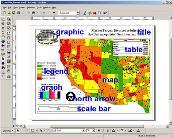
Task: Toggle Italic text formatting
Action: coord(103,130)
